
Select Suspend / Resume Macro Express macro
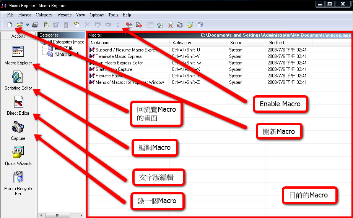(127, 50)
